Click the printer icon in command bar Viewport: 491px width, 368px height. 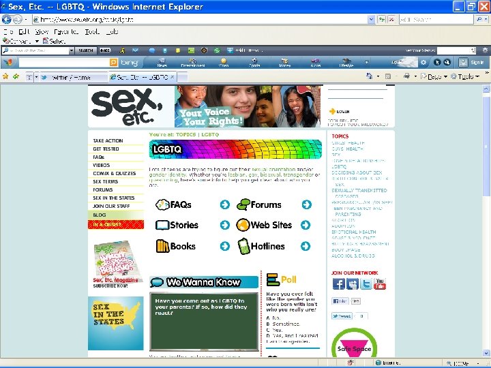pos(406,76)
